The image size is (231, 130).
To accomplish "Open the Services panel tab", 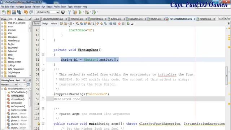I will [21, 19].
